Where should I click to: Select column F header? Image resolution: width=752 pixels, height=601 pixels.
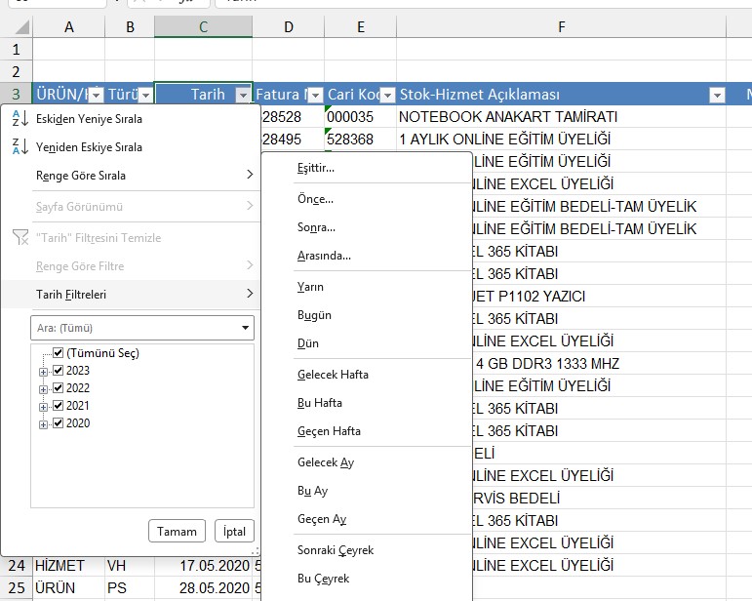[x=562, y=27]
